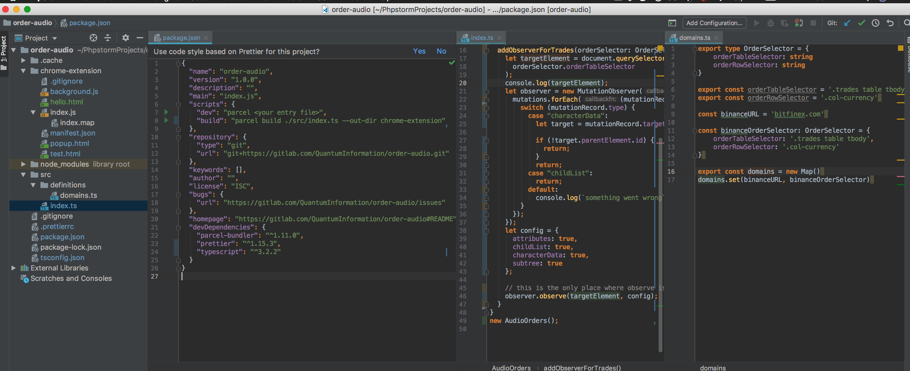The height and width of the screenshot is (371, 910).
Task: Revert changes with undo arrow icon
Action: point(890,23)
